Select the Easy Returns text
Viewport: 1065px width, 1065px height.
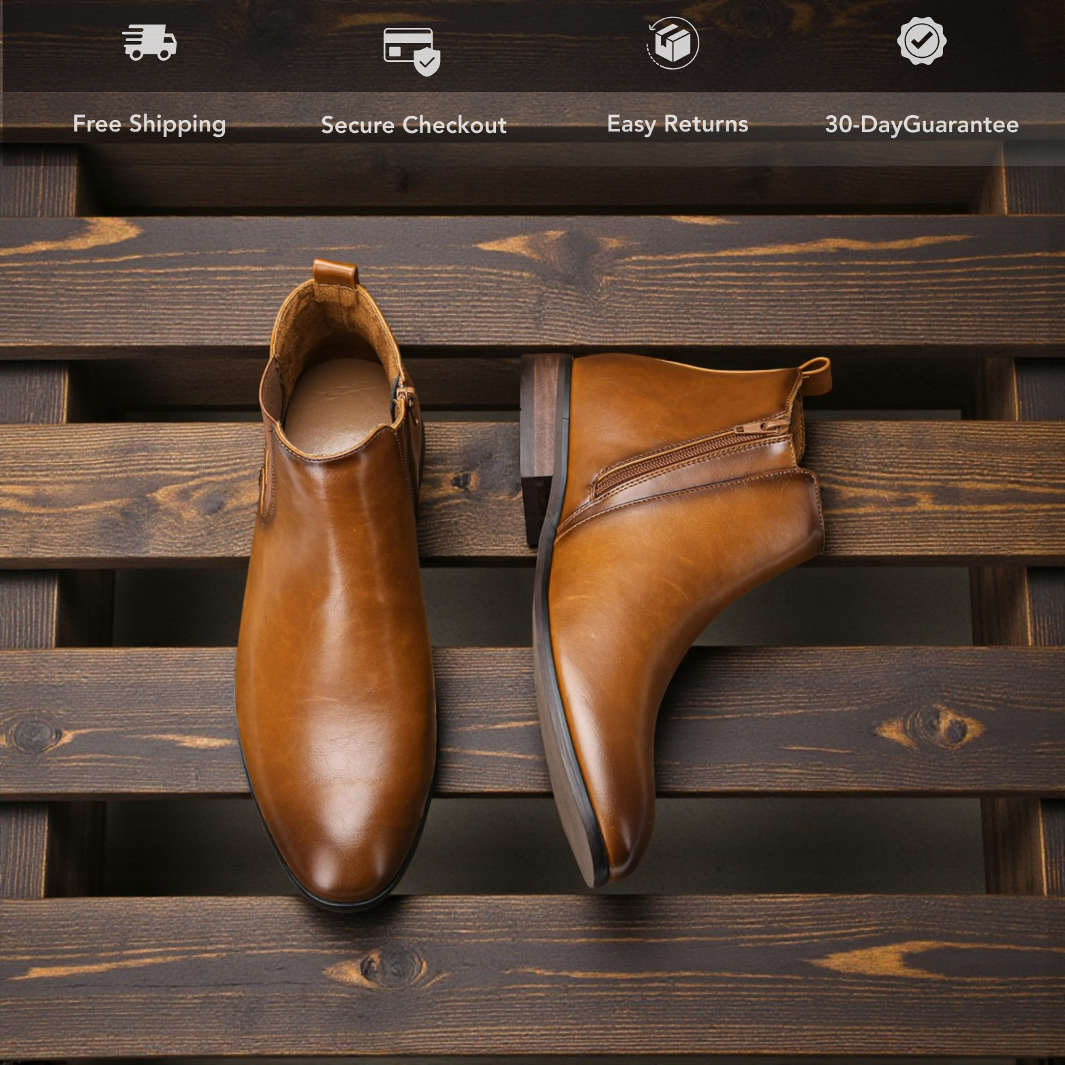(678, 125)
